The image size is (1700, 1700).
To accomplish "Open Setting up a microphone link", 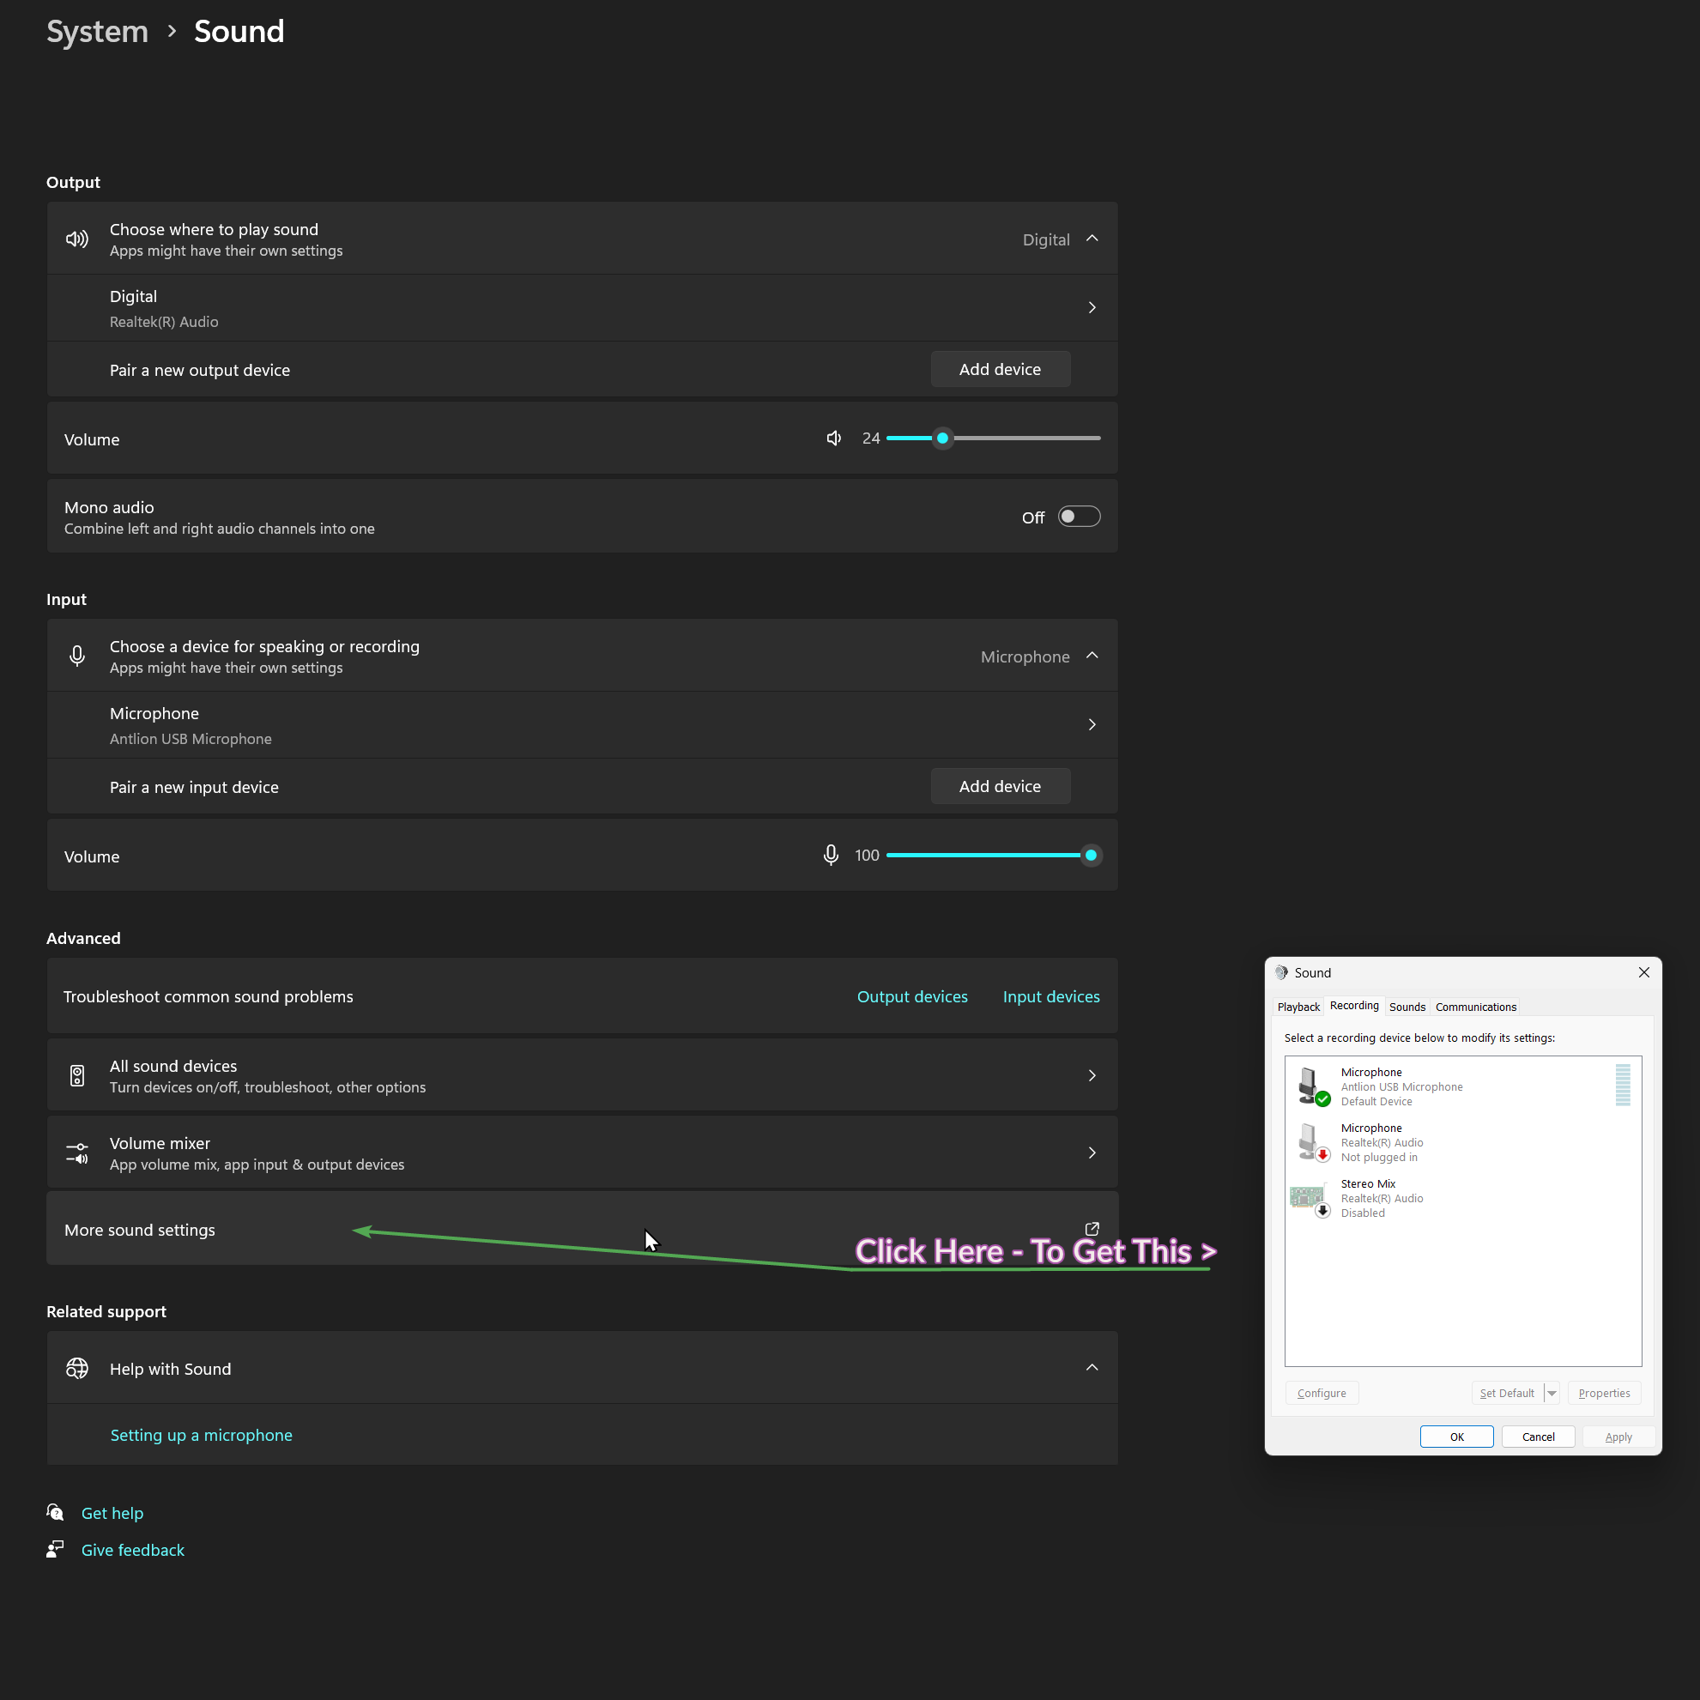I will (x=202, y=1435).
